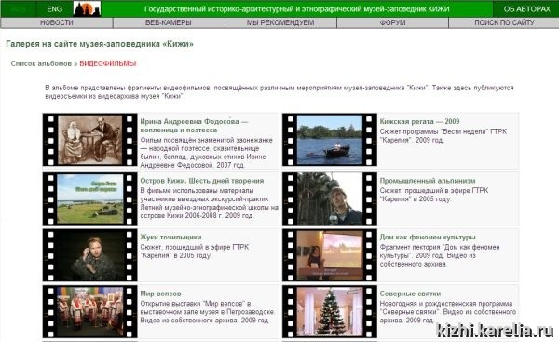This screenshot has width=559, height=342.
Task: Open the ОБ АВТОРАХ page
Action: (x=526, y=9)
